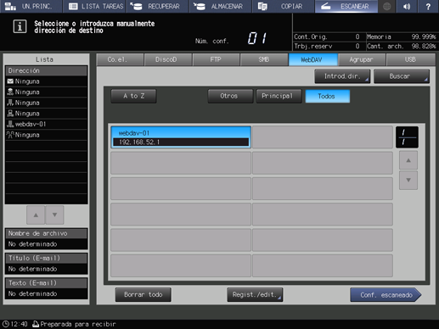Open the Regist./edit. menu

pyautogui.click(x=255, y=295)
